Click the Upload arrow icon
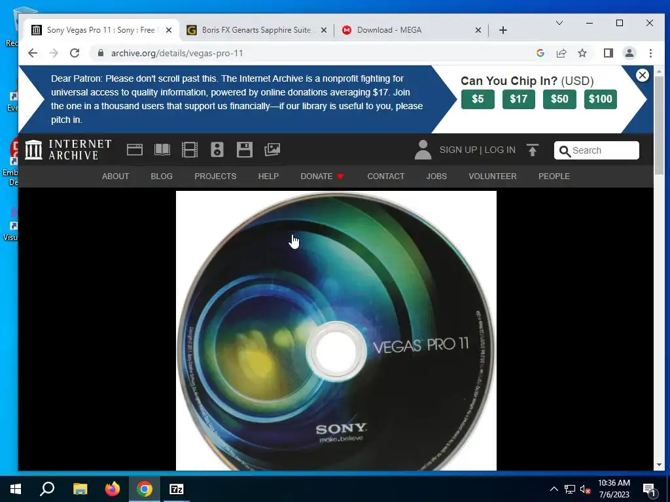Viewport: 670px width, 502px height. pyautogui.click(x=533, y=150)
